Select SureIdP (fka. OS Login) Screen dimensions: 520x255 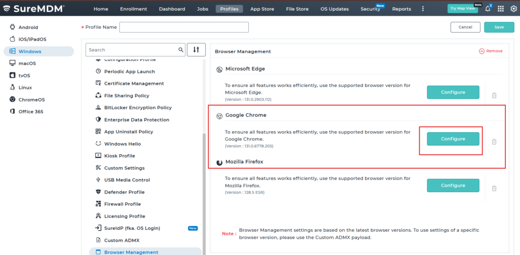(x=132, y=228)
